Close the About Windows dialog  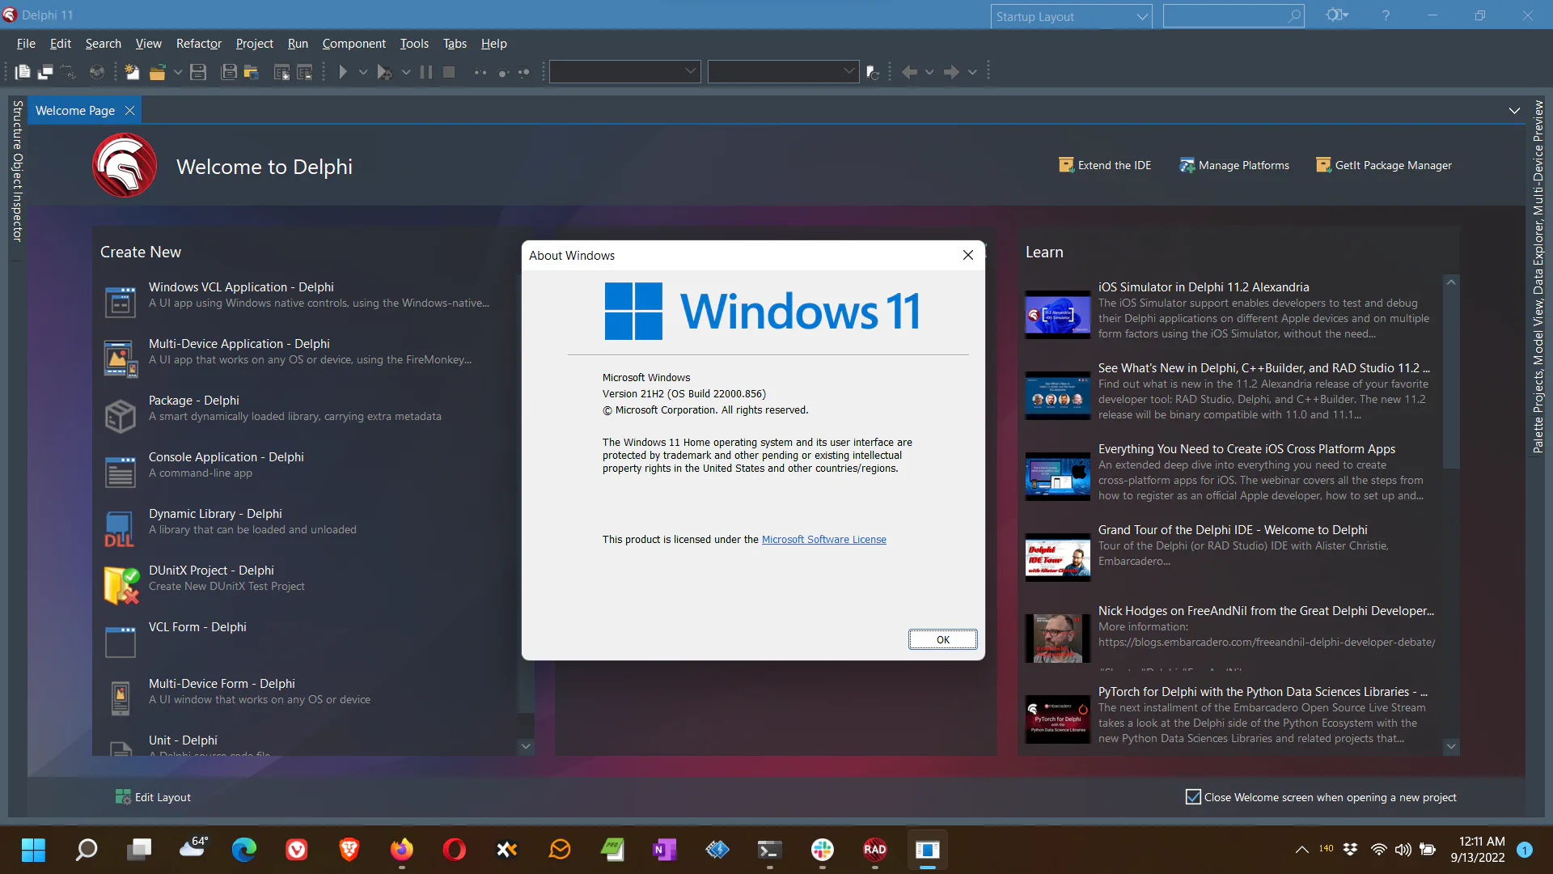tap(968, 255)
